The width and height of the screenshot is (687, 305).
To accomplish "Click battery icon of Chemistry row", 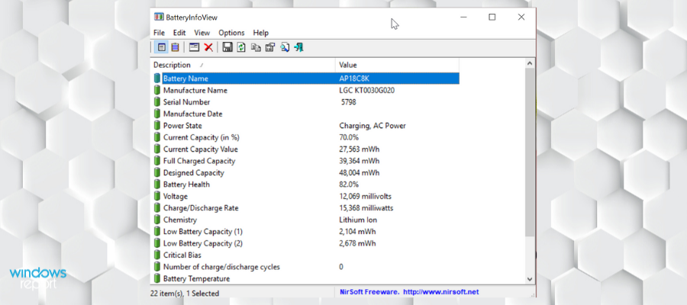I will pos(157,220).
